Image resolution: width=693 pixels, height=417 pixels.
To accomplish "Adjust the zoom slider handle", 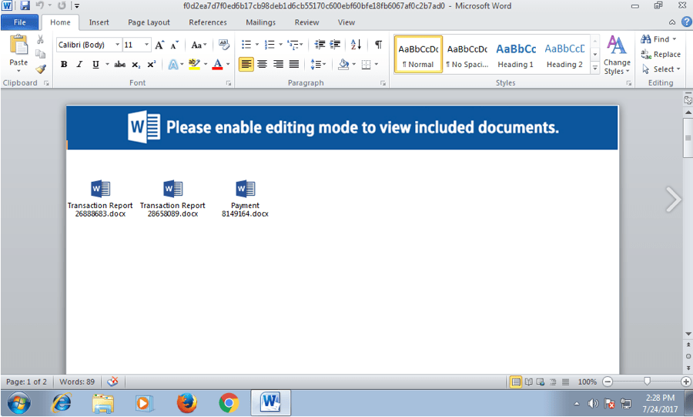I will 647,382.
